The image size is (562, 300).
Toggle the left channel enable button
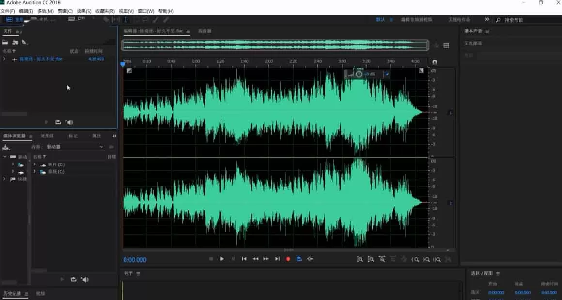click(451, 113)
